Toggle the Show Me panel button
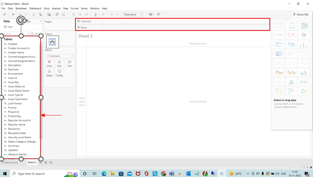This screenshot has height=177, width=313. [x=301, y=15]
